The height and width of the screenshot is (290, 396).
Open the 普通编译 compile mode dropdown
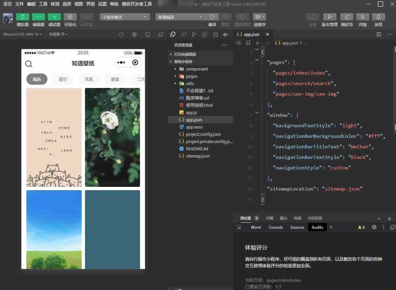point(180,17)
